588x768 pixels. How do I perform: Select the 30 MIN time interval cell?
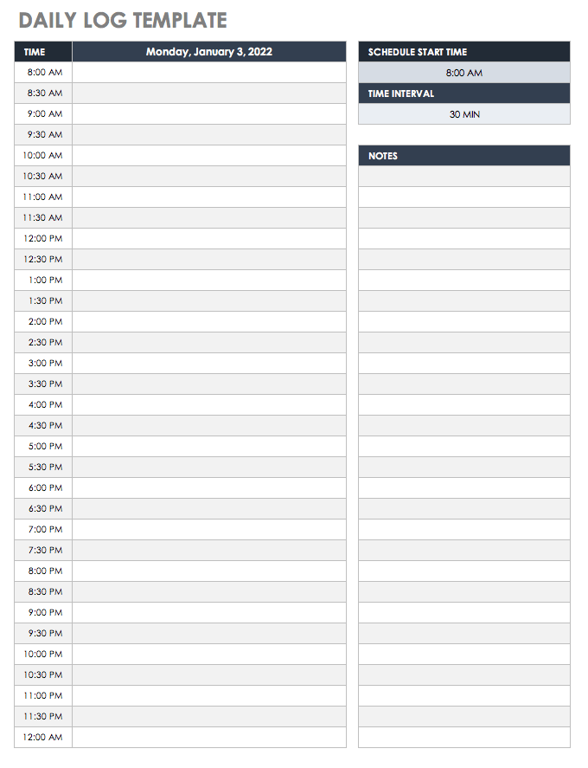[x=464, y=114]
